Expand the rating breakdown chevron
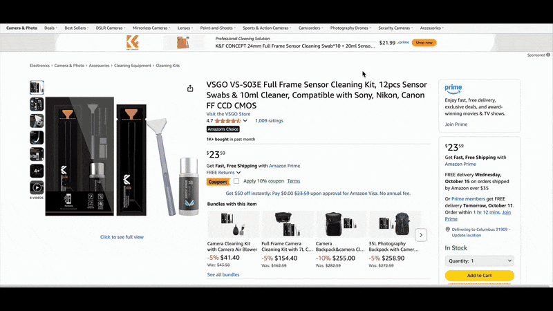 pos(245,121)
